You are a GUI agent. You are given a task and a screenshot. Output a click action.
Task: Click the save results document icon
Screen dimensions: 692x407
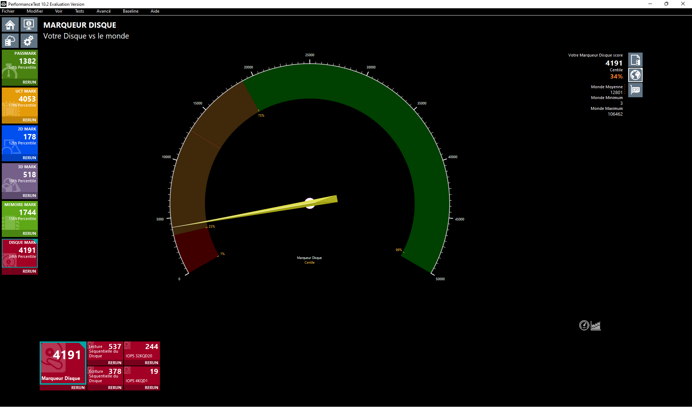pyautogui.click(x=635, y=60)
